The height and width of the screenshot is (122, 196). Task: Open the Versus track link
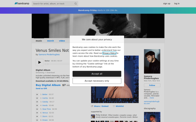45,113
